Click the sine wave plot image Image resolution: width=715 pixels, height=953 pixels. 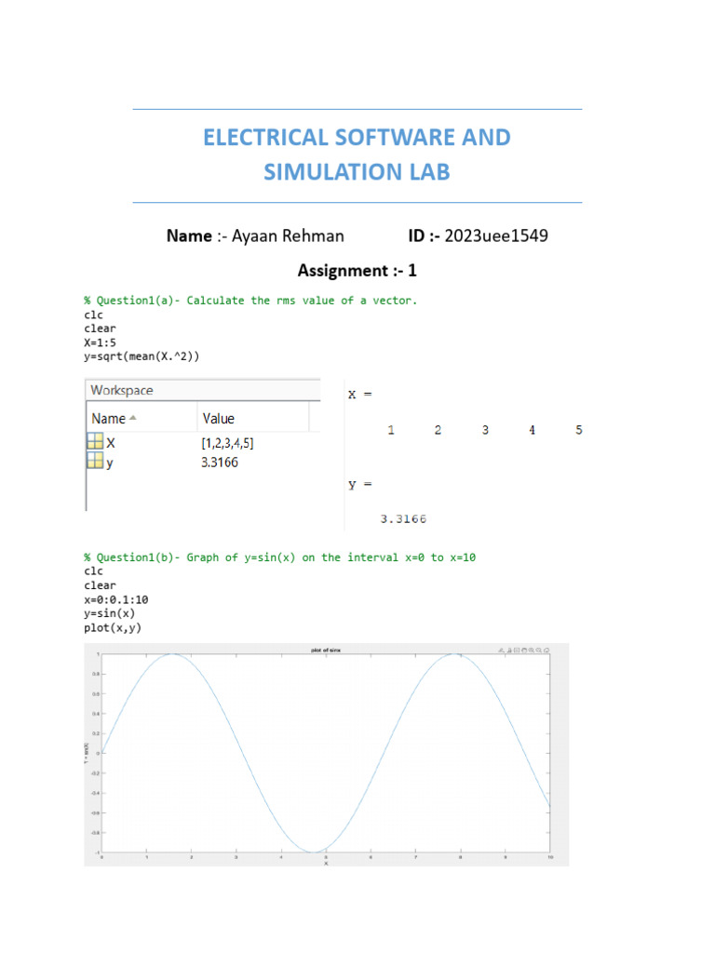[327, 754]
